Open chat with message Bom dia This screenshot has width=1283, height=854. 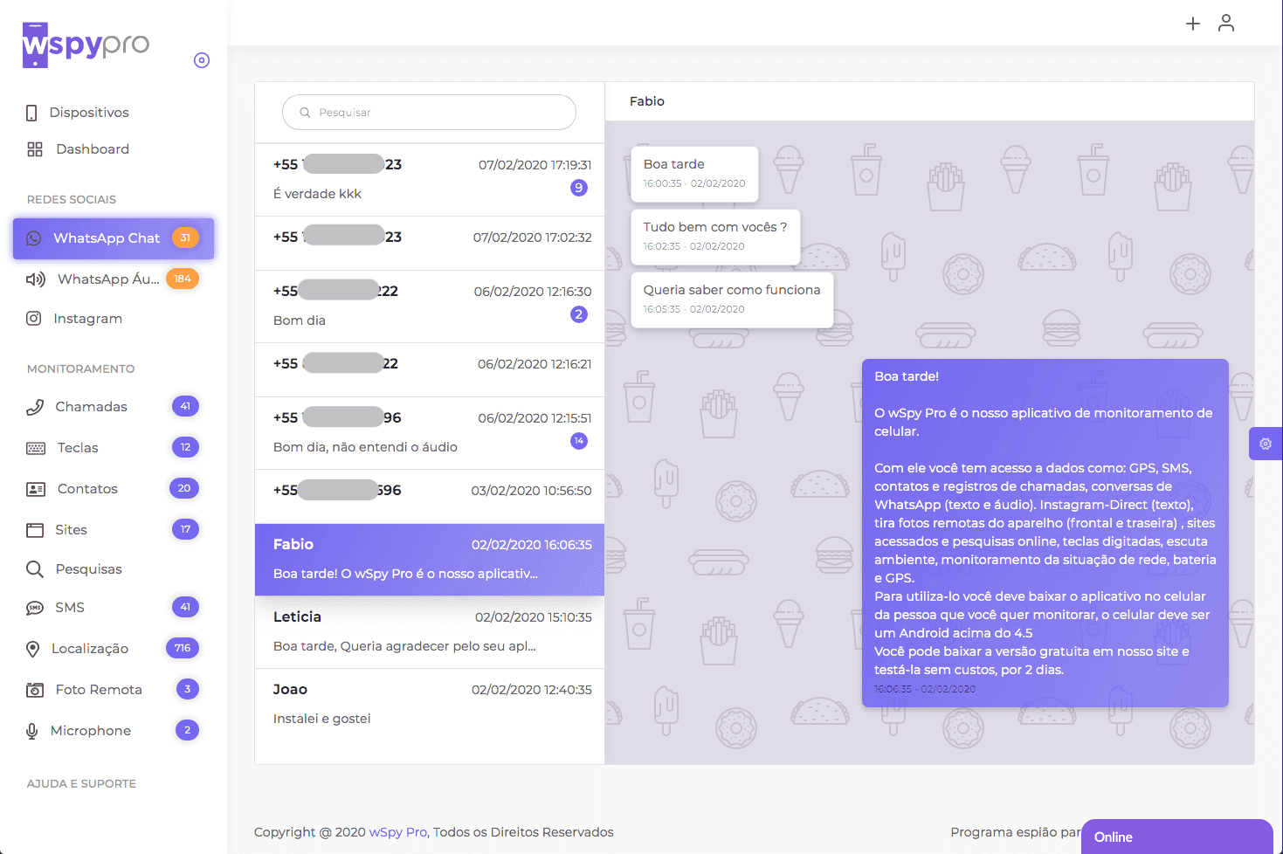click(x=430, y=306)
